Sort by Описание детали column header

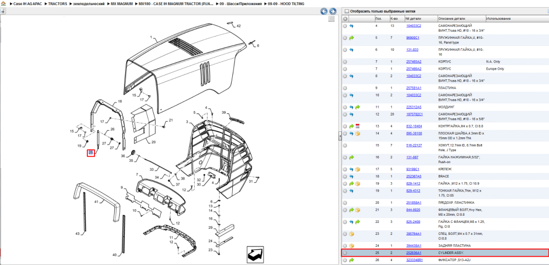461,19
